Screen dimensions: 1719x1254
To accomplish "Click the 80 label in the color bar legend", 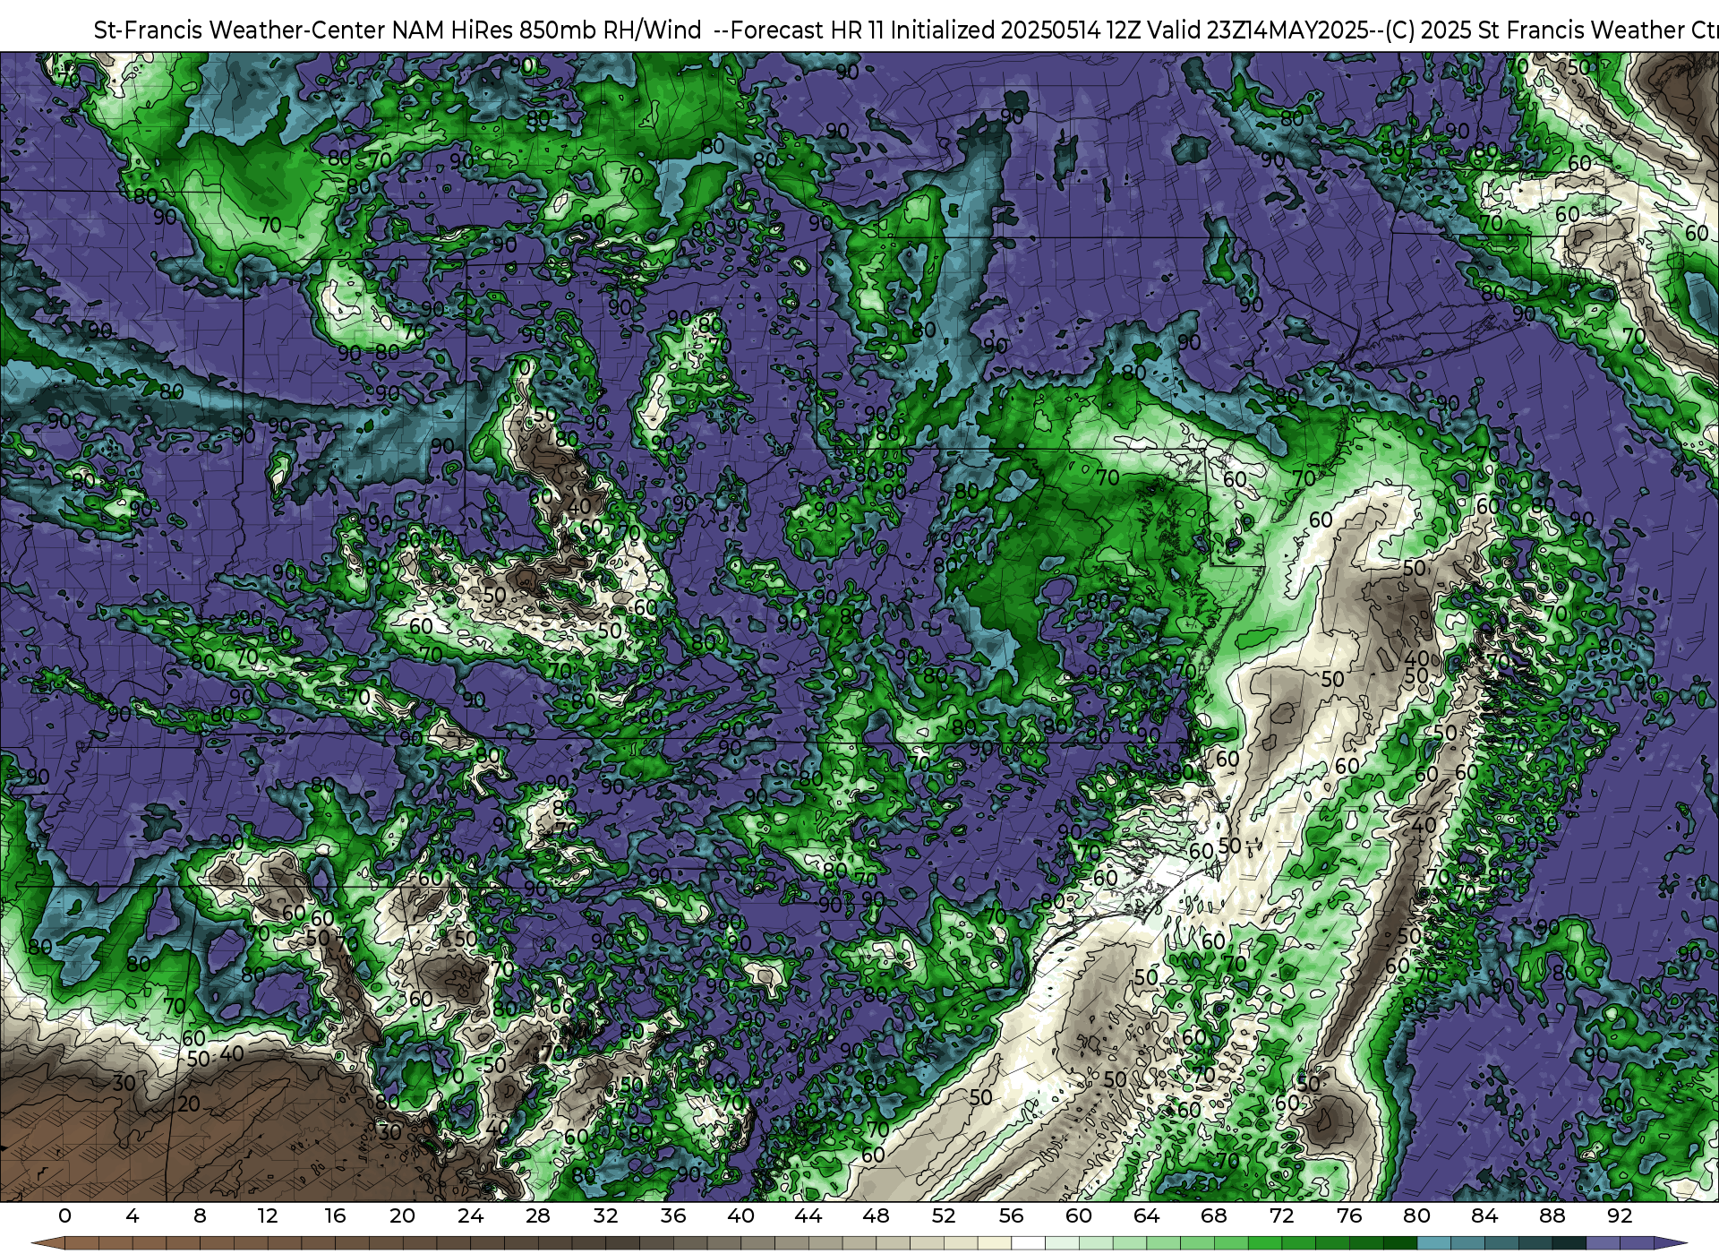I will click(x=1416, y=1215).
